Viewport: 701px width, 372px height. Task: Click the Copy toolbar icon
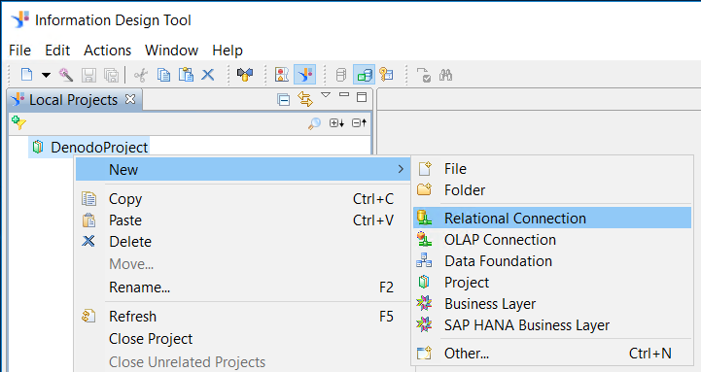163,75
